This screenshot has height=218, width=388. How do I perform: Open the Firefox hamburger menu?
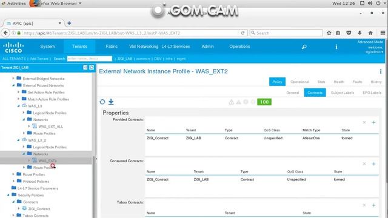(383, 33)
